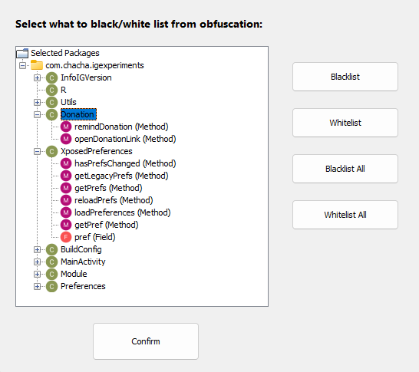Image resolution: width=419 pixels, height=372 pixels.
Task: Collapse the XposedPreferences class node
Action: pyautogui.click(x=37, y=151)
